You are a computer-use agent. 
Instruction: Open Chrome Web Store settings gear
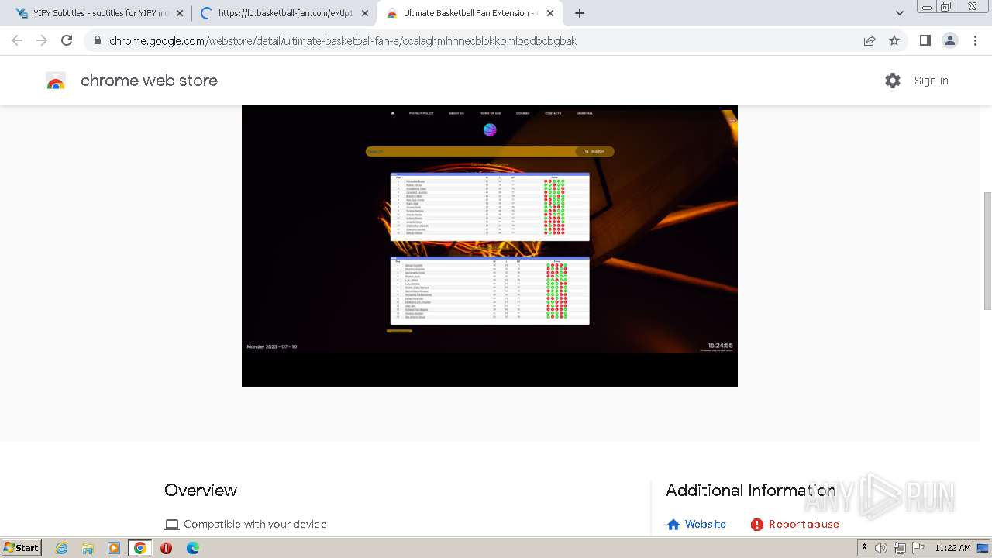pos(893,81)
